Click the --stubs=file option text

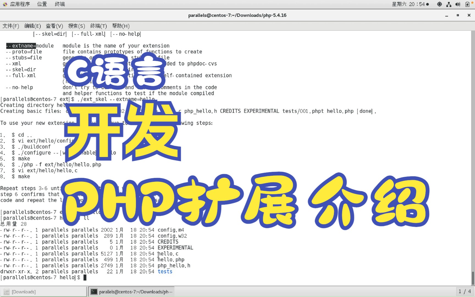coord(24,58)
